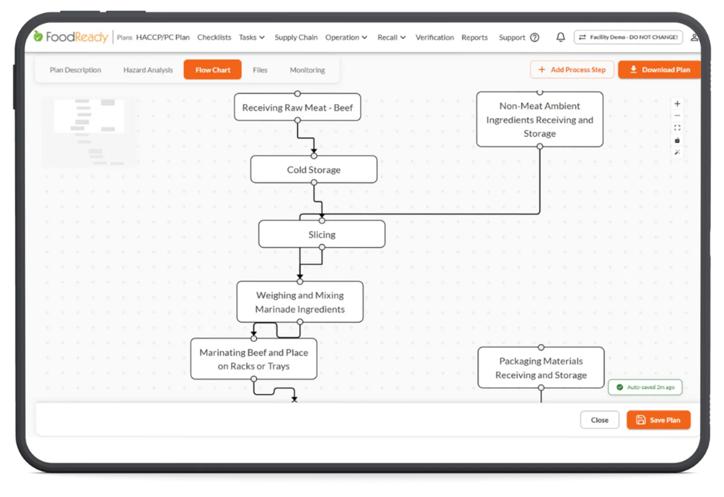Image resolution: width=724 pixels, height=497 pixels.
Task: Open the HACCP/PC Plan menu
Action: [x=163, y=38]
